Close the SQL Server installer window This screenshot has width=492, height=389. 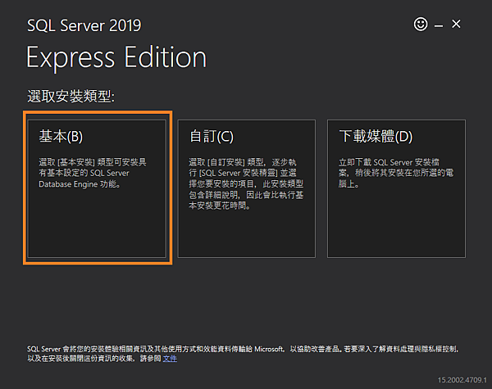pyautogui.click(x=456, y=24)
